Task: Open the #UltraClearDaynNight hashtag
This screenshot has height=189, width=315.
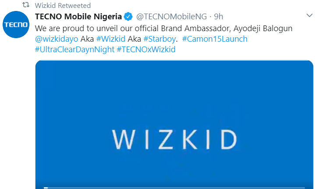Action: (74, 50)
